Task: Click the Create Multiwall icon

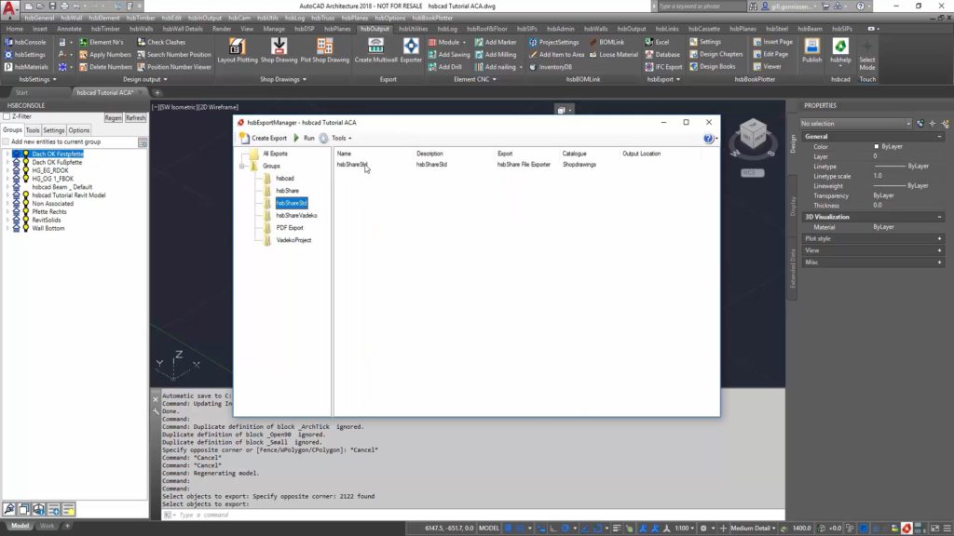Action: point(375,50)
